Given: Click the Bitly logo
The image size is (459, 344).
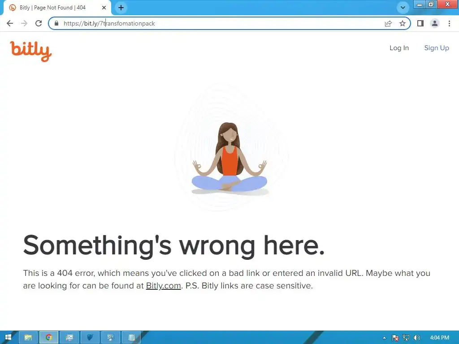Looking at the screenshot, I should click(31, 51).
